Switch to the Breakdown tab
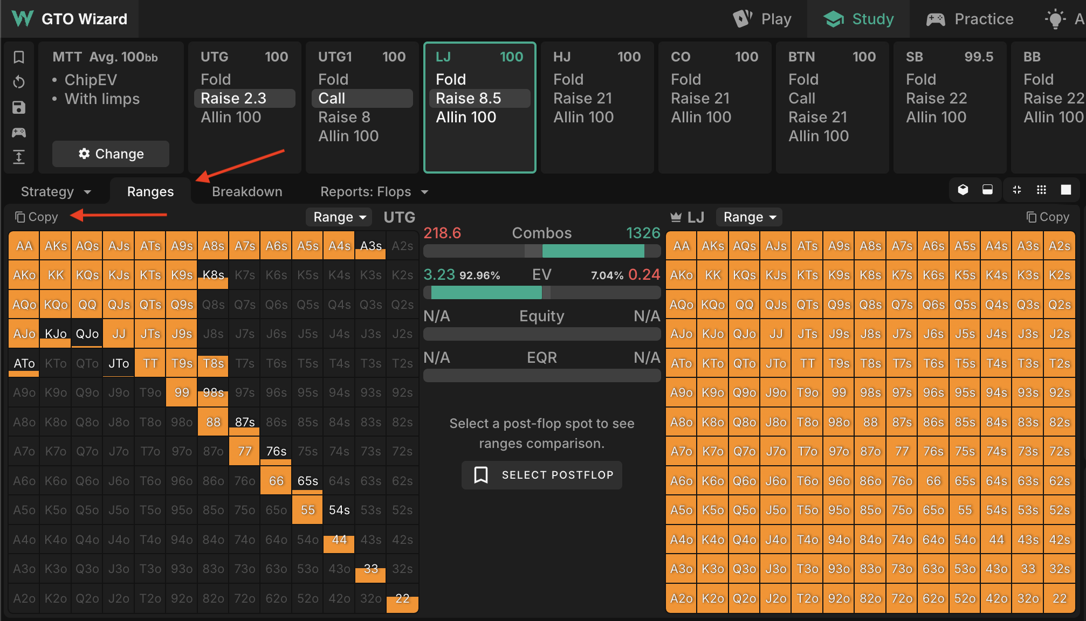This screenshot has height=621, width=1086. (247, 192)
